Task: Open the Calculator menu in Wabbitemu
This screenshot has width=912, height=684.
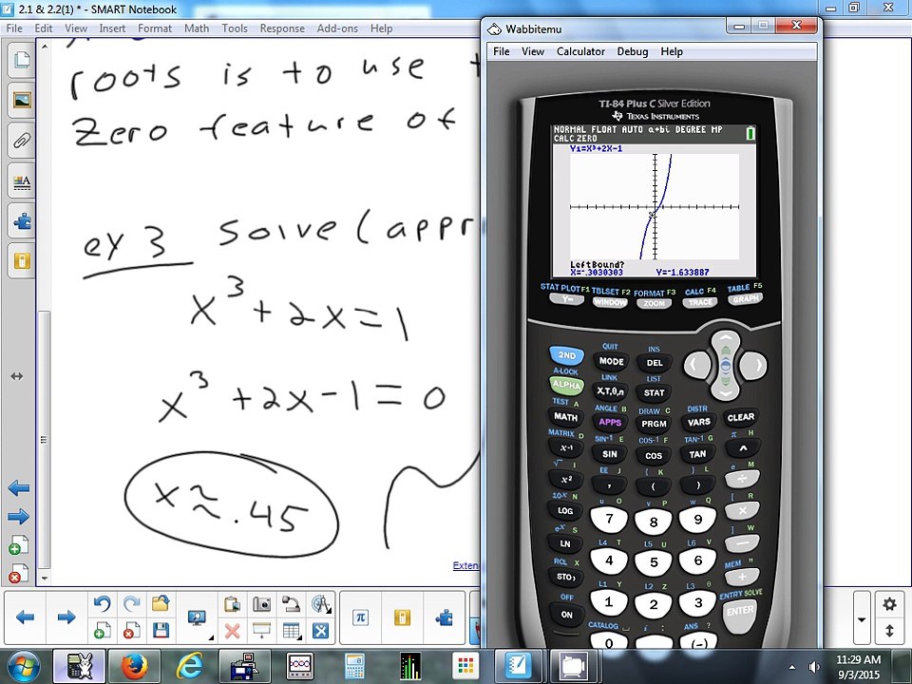Action: 580,51
